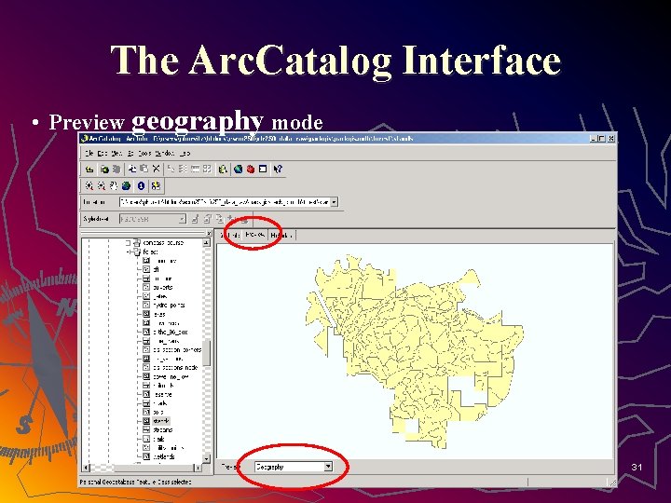Viewport: 671px width, 503px height.
Task: Click catalog tree scroll up arrow
Action: click(x=206, y=242)
